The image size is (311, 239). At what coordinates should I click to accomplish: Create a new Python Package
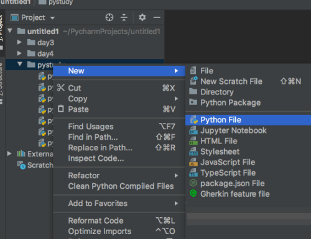tap(248, 102)
